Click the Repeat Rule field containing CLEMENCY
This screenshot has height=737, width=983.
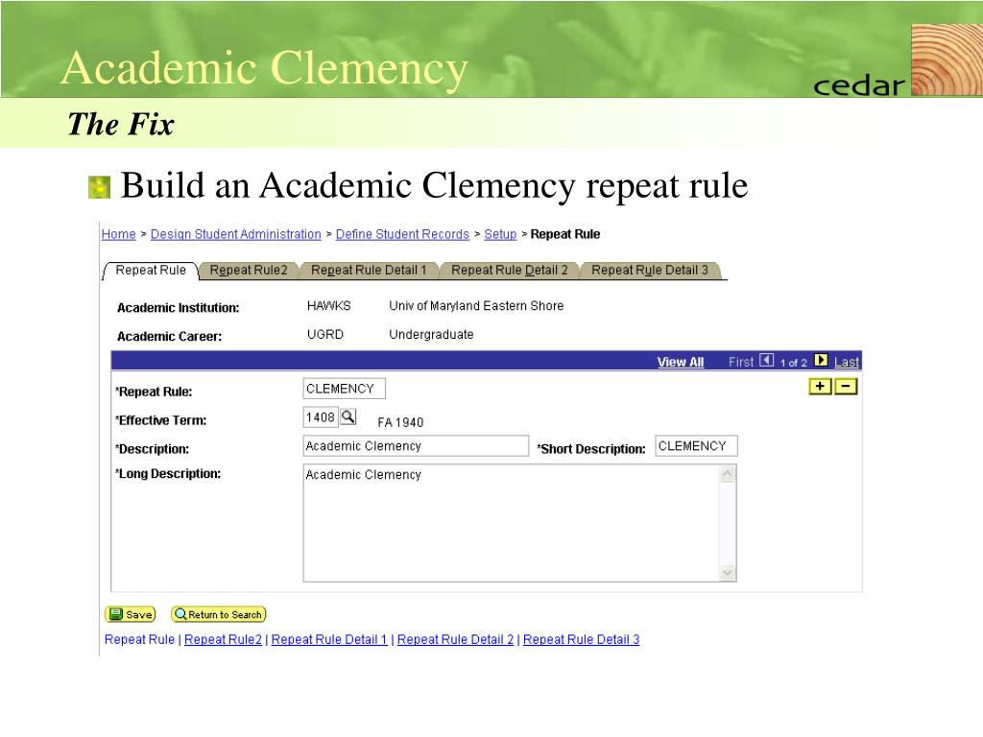point(345,389)
